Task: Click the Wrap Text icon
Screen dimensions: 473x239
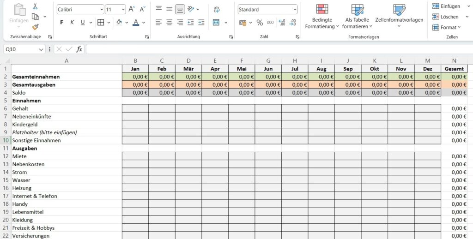Action: click(x=217, y=9)
